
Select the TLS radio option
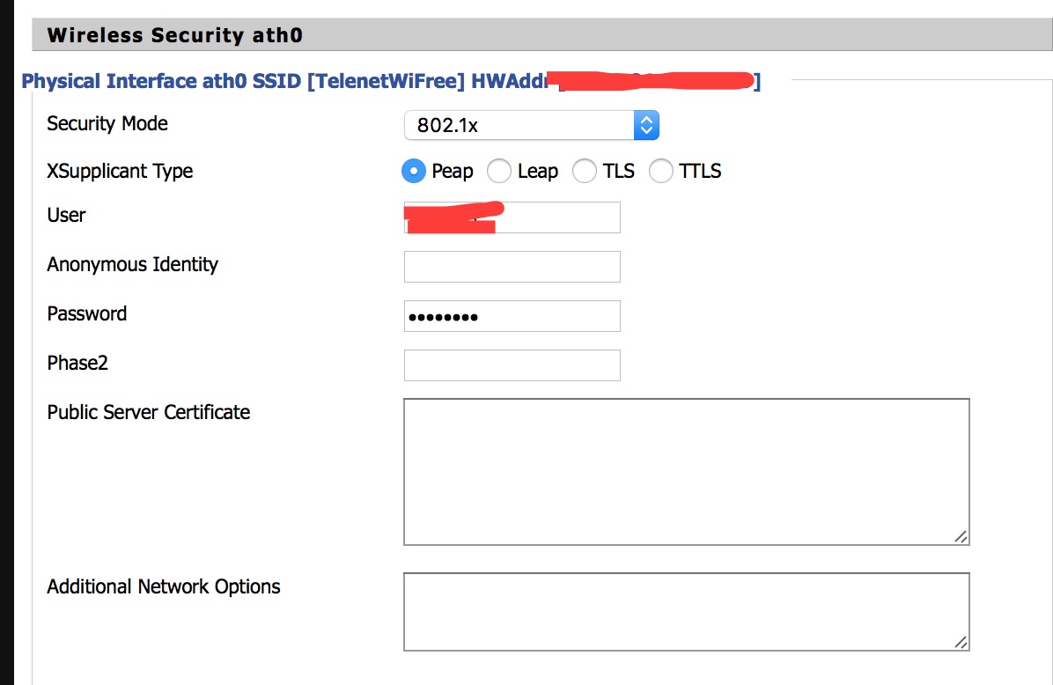(x=585, y=171)
